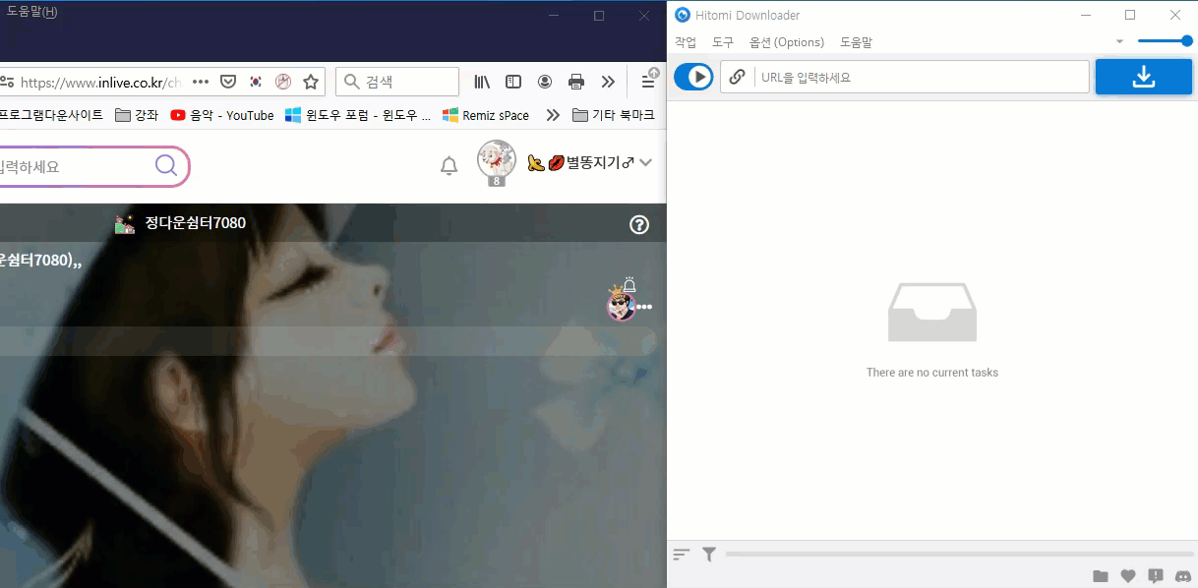Open the 음악 - YouTube bookmark
The image size is (1198, 588).
221,115
